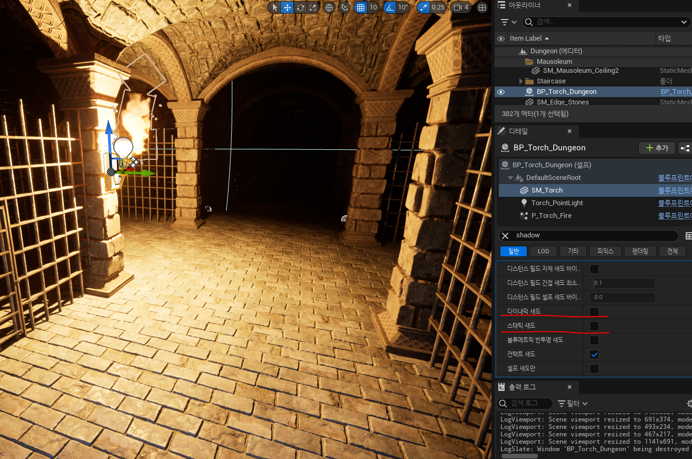Open outliner search options chevron

coord(684,22)
